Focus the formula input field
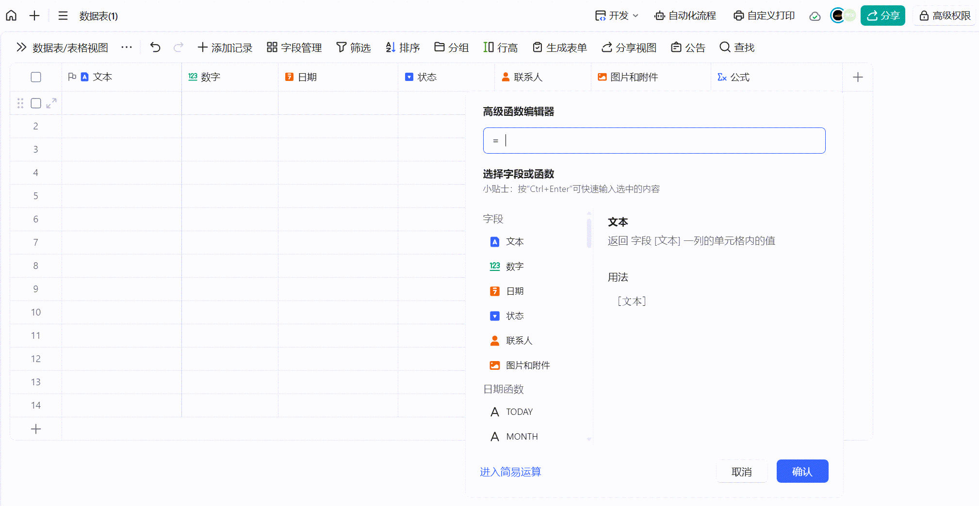Viewport: 979px width, 506px height. click(x=654, y=141)
